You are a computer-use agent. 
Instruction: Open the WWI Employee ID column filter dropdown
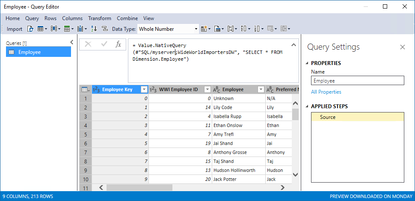(208, 90)
